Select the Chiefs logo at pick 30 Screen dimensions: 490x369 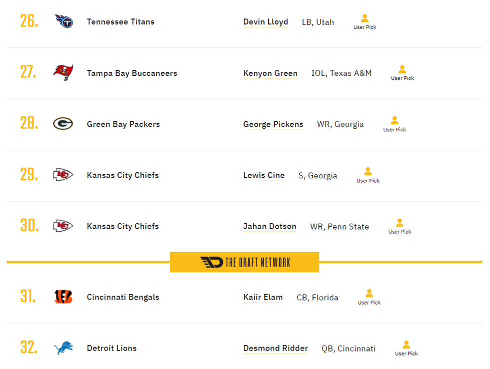point(63,226)
